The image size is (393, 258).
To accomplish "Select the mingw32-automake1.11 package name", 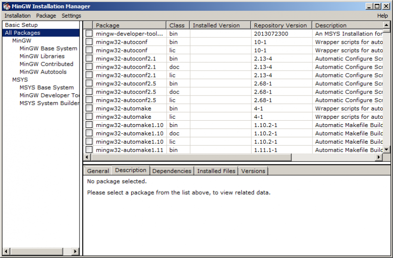I will click(x=130, y=150).
